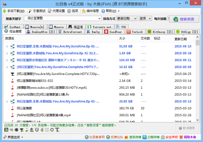Sort by the 标记 column header
The width and height of the screenshot is (203, 142).
pos(162,38)
